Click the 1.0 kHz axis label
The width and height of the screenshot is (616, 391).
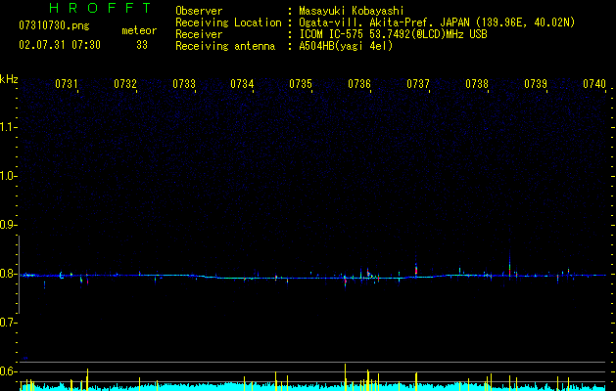click(8, 176)
